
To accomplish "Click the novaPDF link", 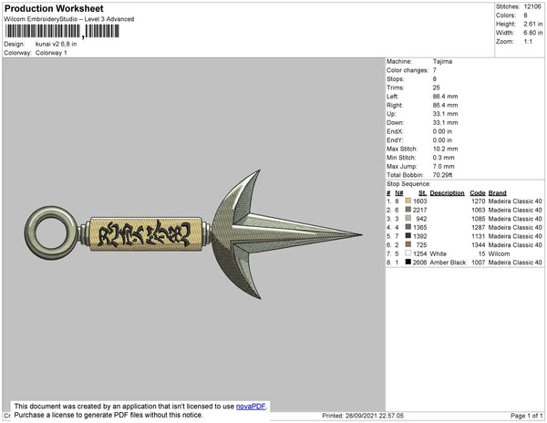I will tap(251, 407).
